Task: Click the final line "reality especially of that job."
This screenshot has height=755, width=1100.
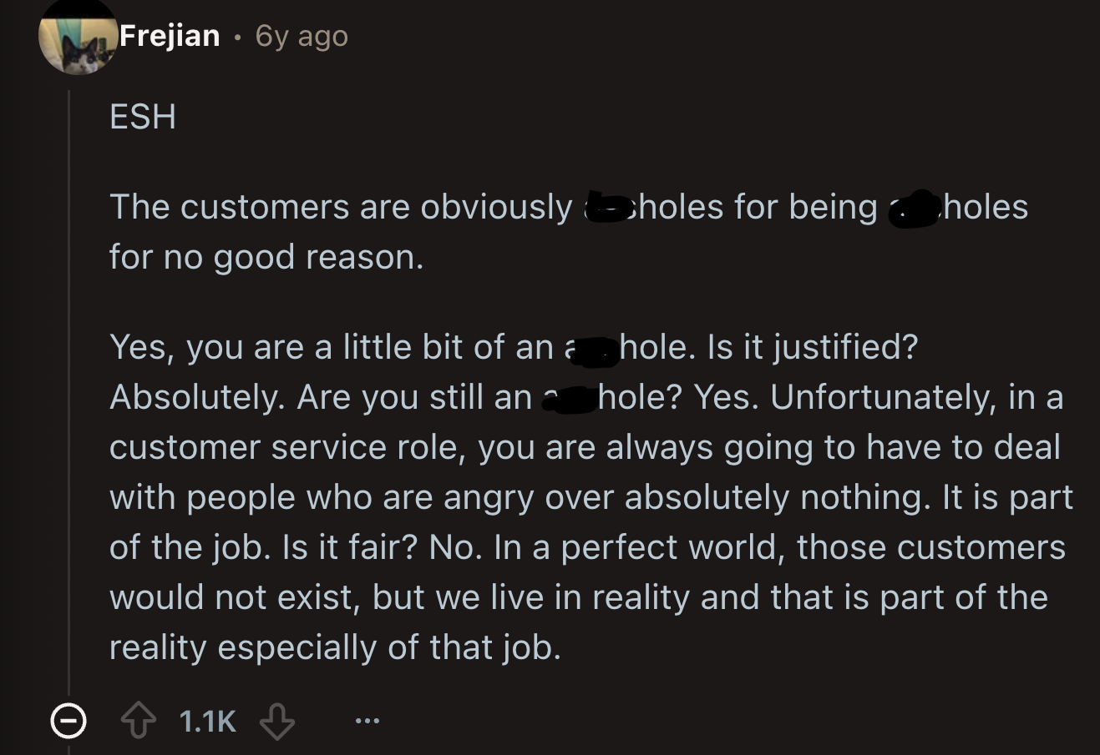Action: pos(335,647)
